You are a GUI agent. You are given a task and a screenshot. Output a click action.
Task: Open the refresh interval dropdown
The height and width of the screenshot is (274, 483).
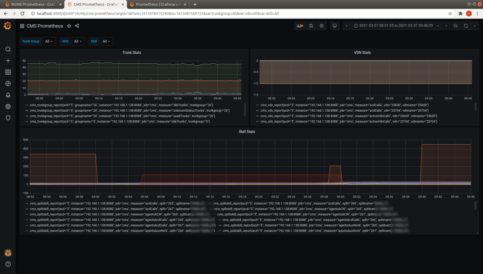(475, 26)
